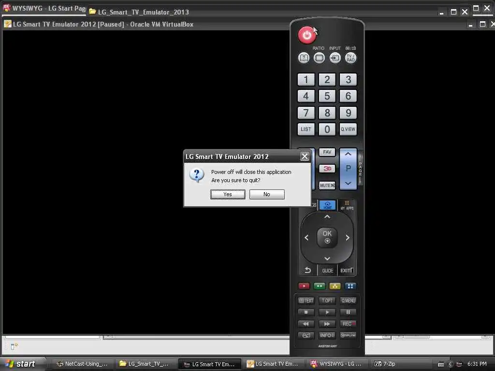Confirm quit by clicking Yes
Viewport: 495px width, 371px height.
click(228, 194)
